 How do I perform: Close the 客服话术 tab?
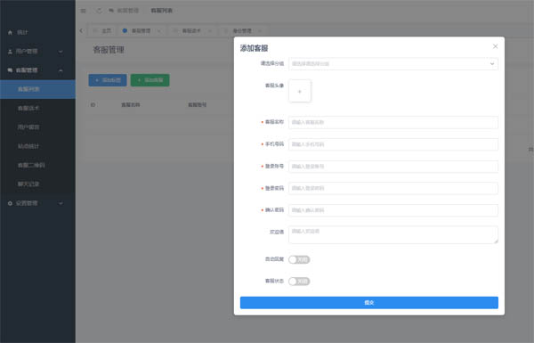[x=210, y=30]
